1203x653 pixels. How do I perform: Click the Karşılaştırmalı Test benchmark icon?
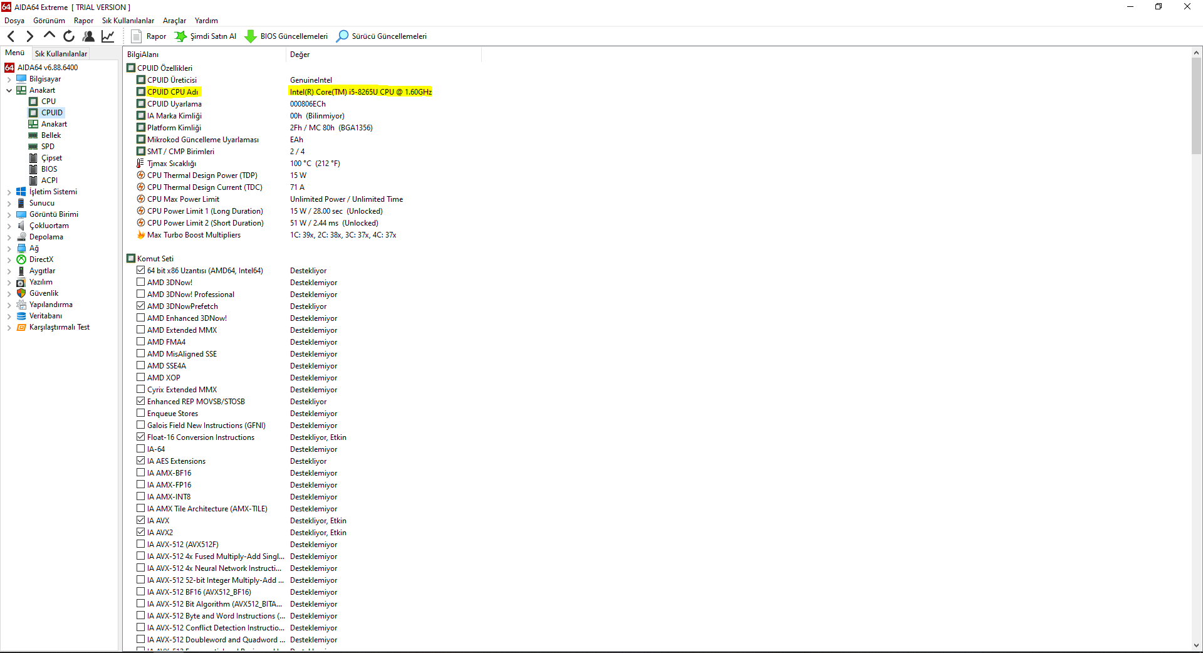coord(21,327)
